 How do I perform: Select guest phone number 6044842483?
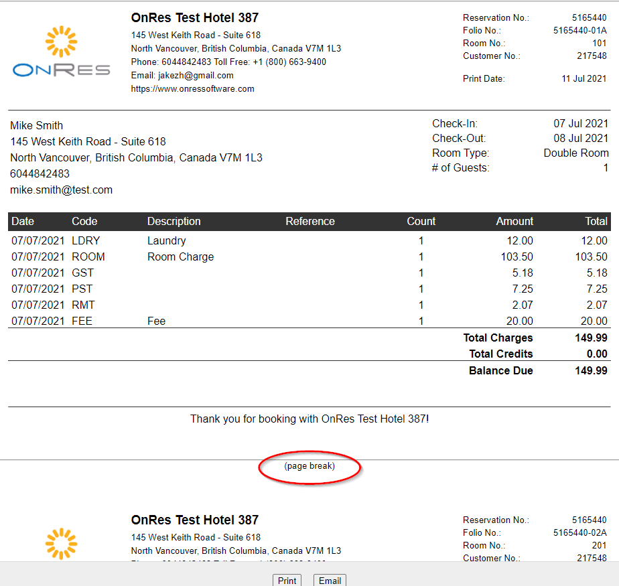40,173
